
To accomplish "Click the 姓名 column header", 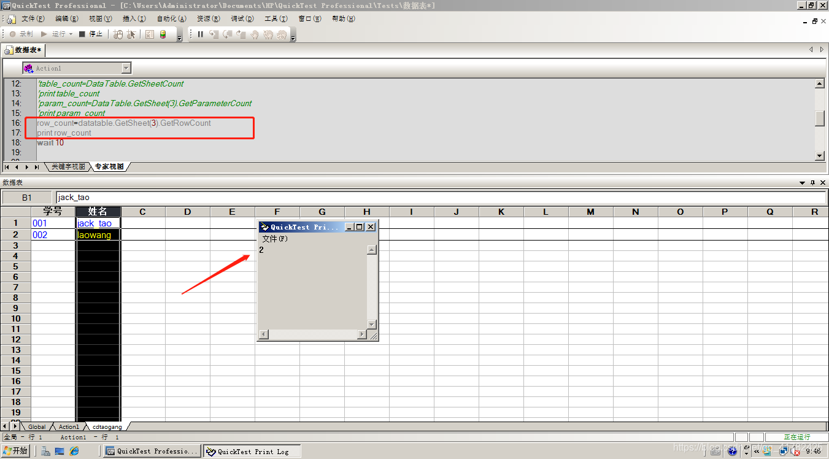I will tap(98, 212).
